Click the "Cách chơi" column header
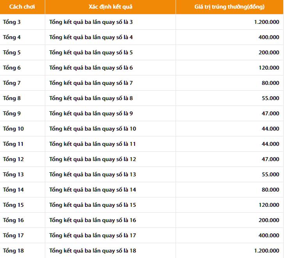Screen dimensions: 284x258 (x=22, y=7)
